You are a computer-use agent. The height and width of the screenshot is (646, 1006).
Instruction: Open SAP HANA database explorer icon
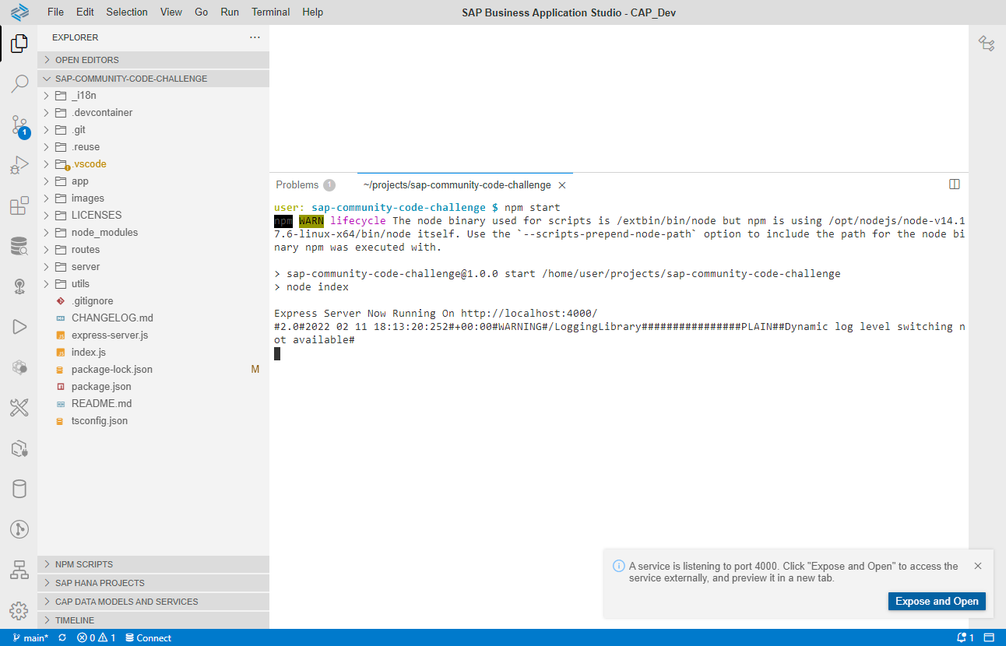click(x=19, y=247)
